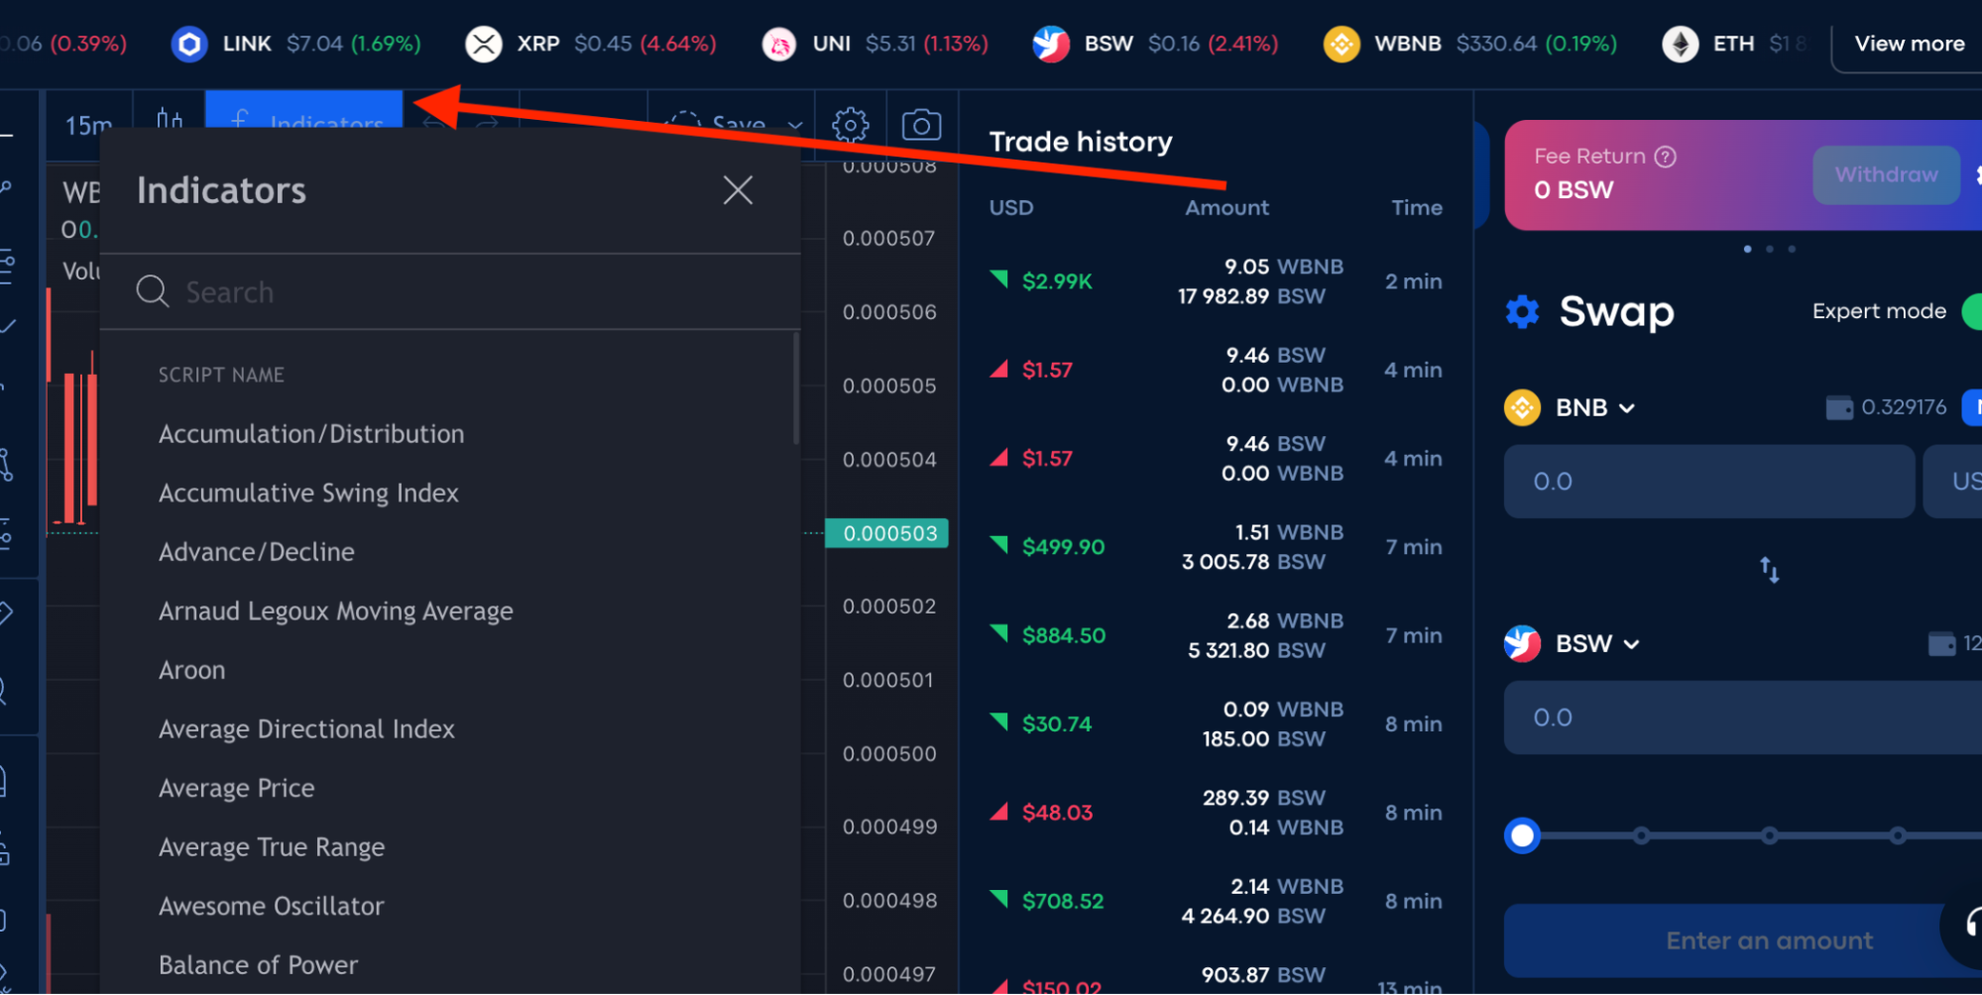Click the swap direction arrows icon
This screenshot has width=1982, height=995.
[x=1769, y=570]
